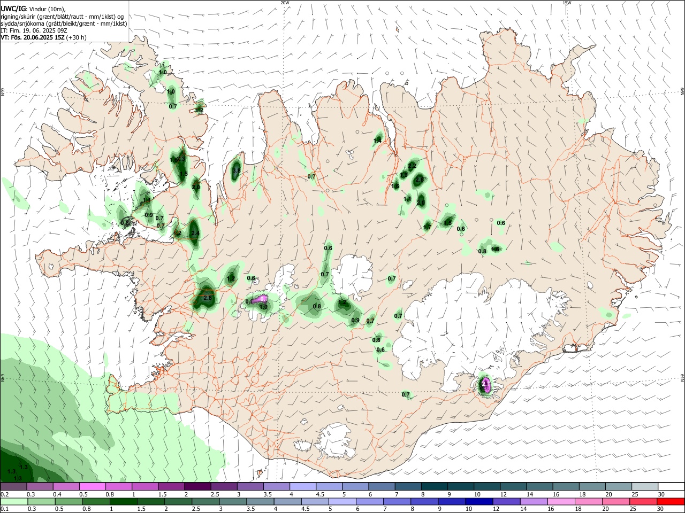
Task: Click the UWC/IG title in the header
Action: pos(12,9)
